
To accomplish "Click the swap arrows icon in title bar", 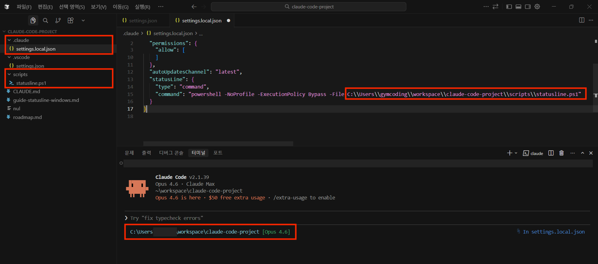I will click(495, 7).
